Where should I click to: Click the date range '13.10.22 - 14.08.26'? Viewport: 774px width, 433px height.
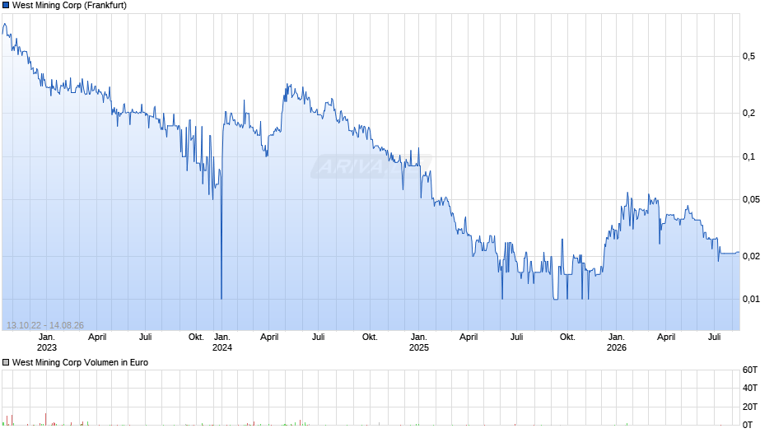45,325
